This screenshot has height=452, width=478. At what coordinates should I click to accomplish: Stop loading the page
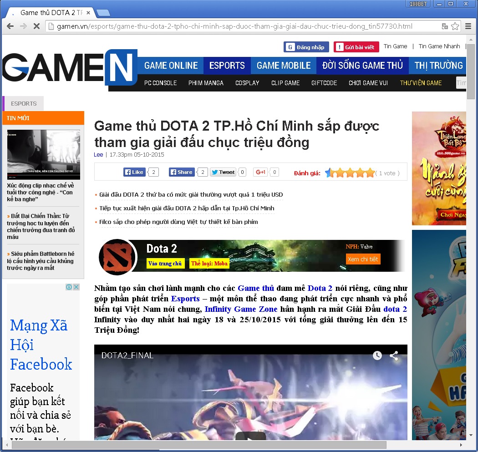click(36, 26)
